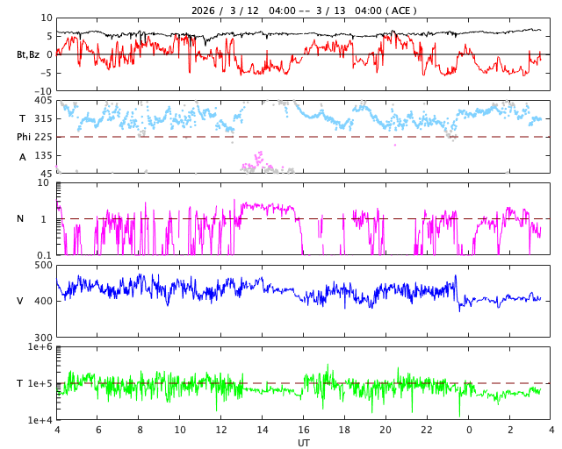The height and width of the screenshot is (449, 562).
Task: Click the 0.1 tick label on the density axis
Action: (43, 255)
